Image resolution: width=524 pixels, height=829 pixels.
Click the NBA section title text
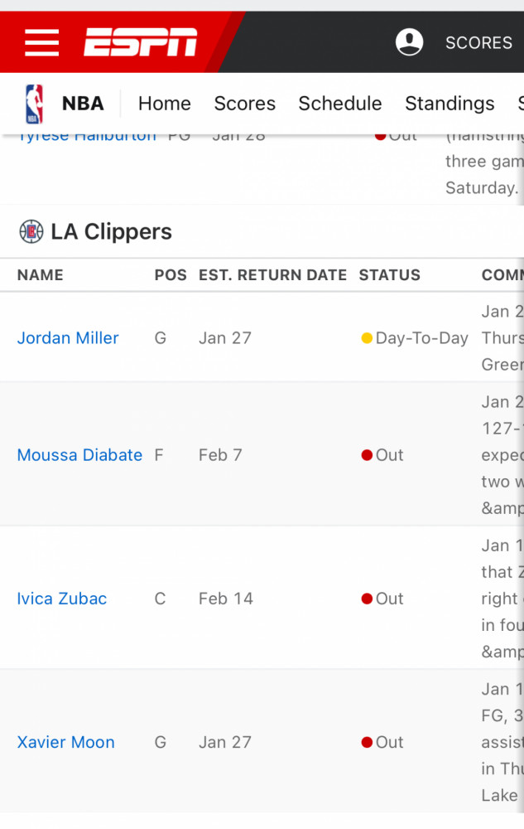(x=83, y=103)
